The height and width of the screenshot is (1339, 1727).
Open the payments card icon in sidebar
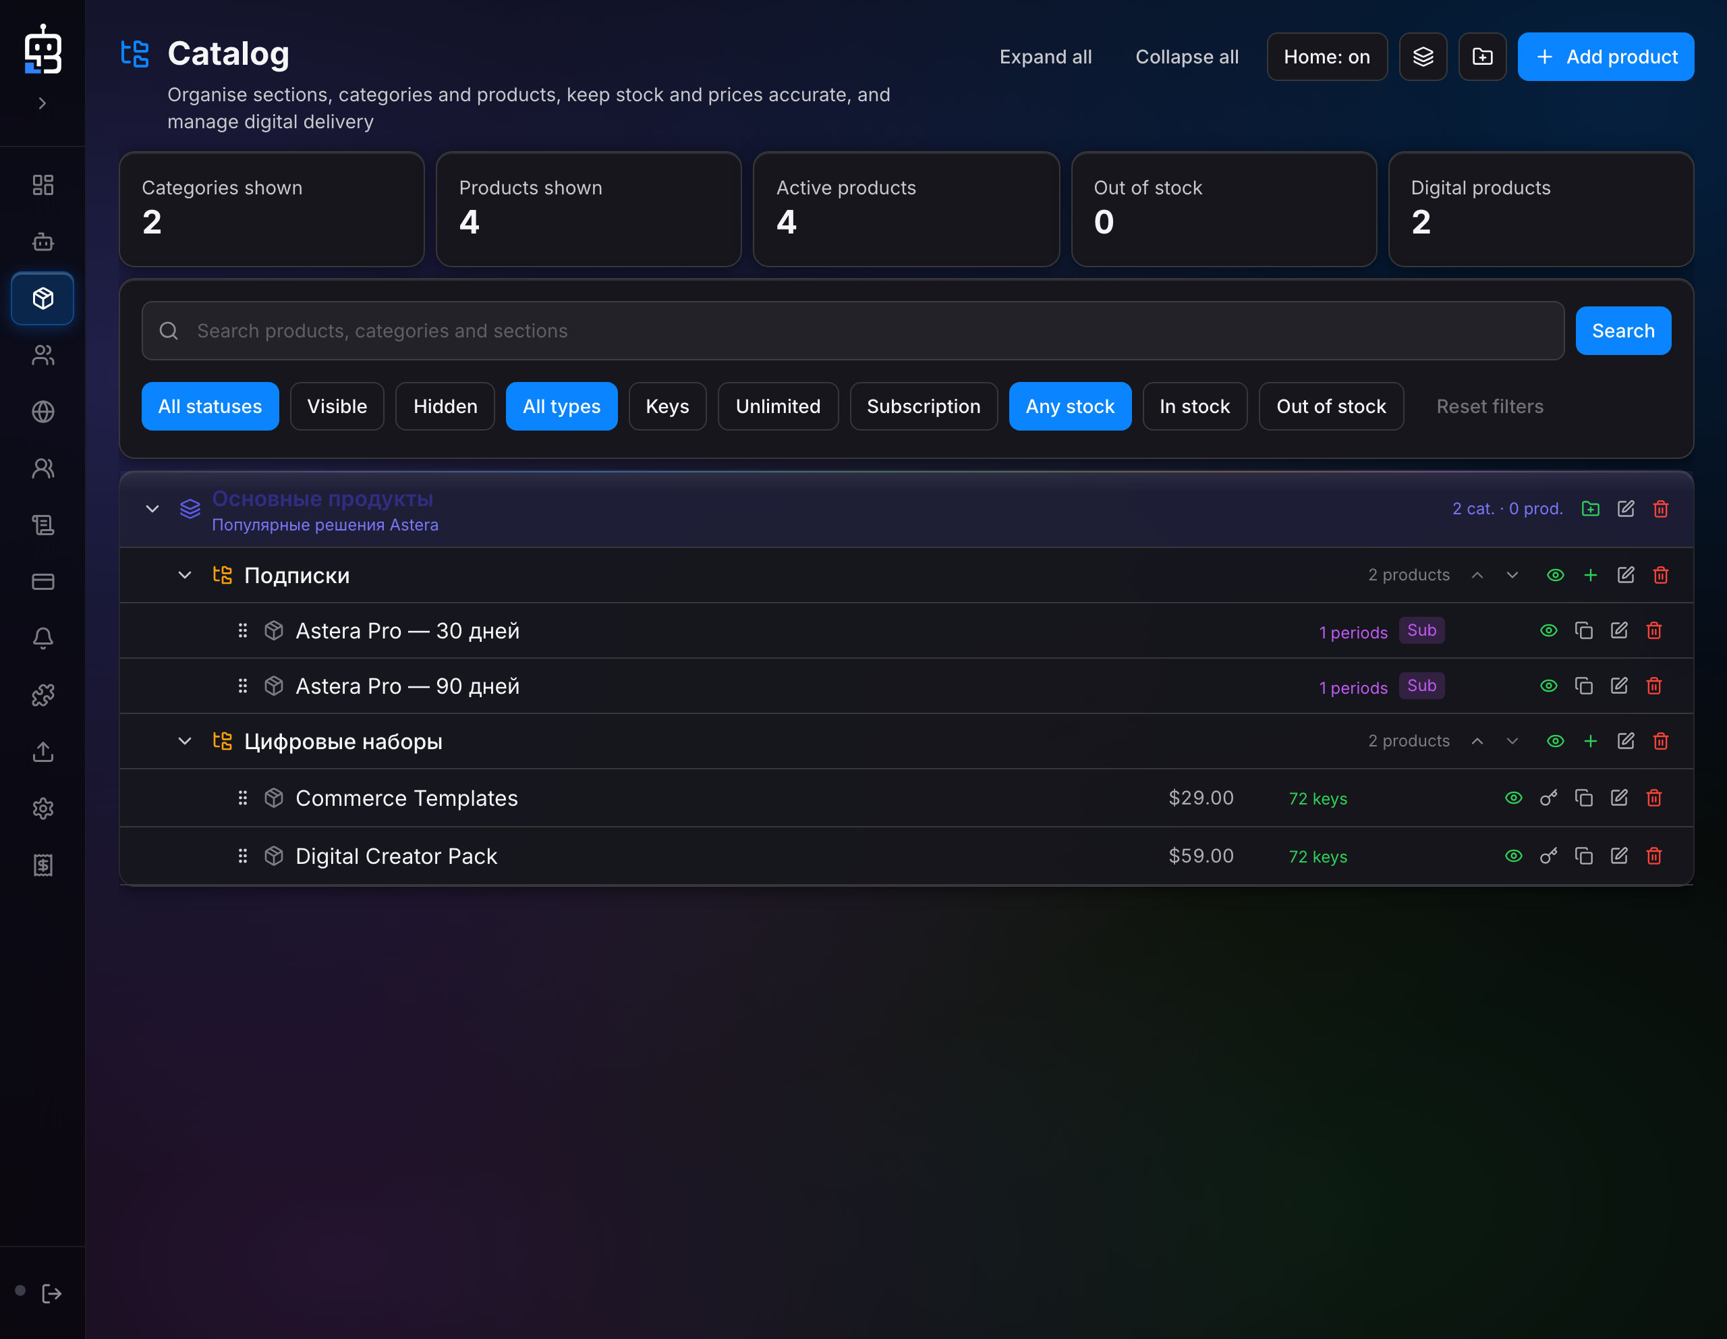43,582
